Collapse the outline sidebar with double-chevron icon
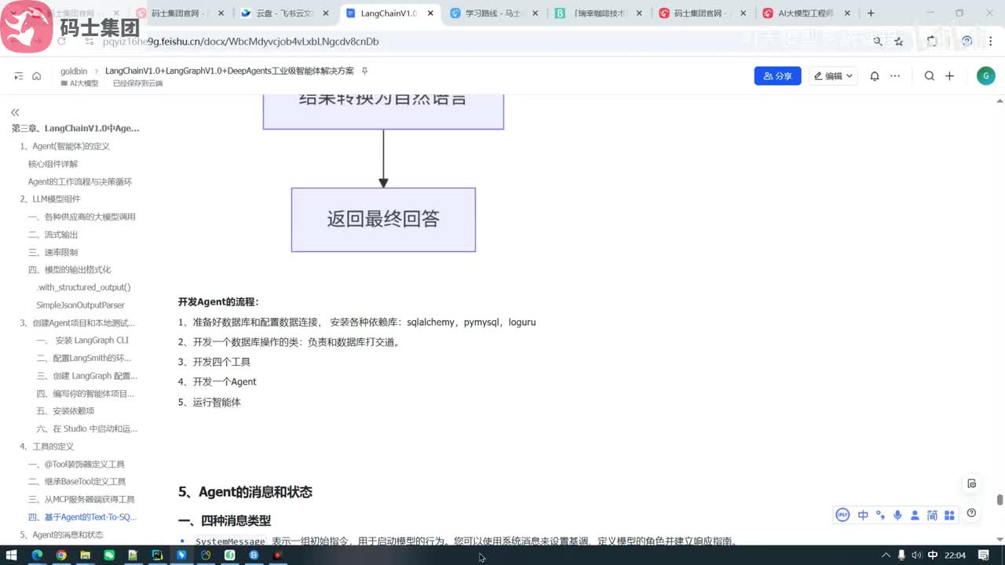Image resolution: width=1005 pixels, height=565 pixels. 15,112
